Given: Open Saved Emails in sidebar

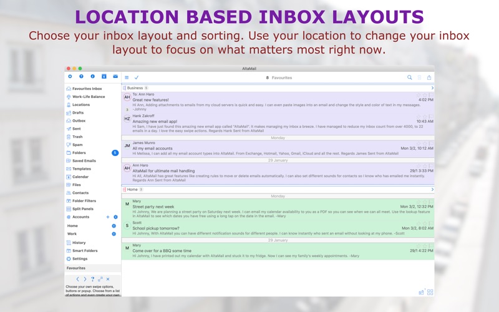Looking at the screenshot, I should pyautogui.click(x=81, y=161).
